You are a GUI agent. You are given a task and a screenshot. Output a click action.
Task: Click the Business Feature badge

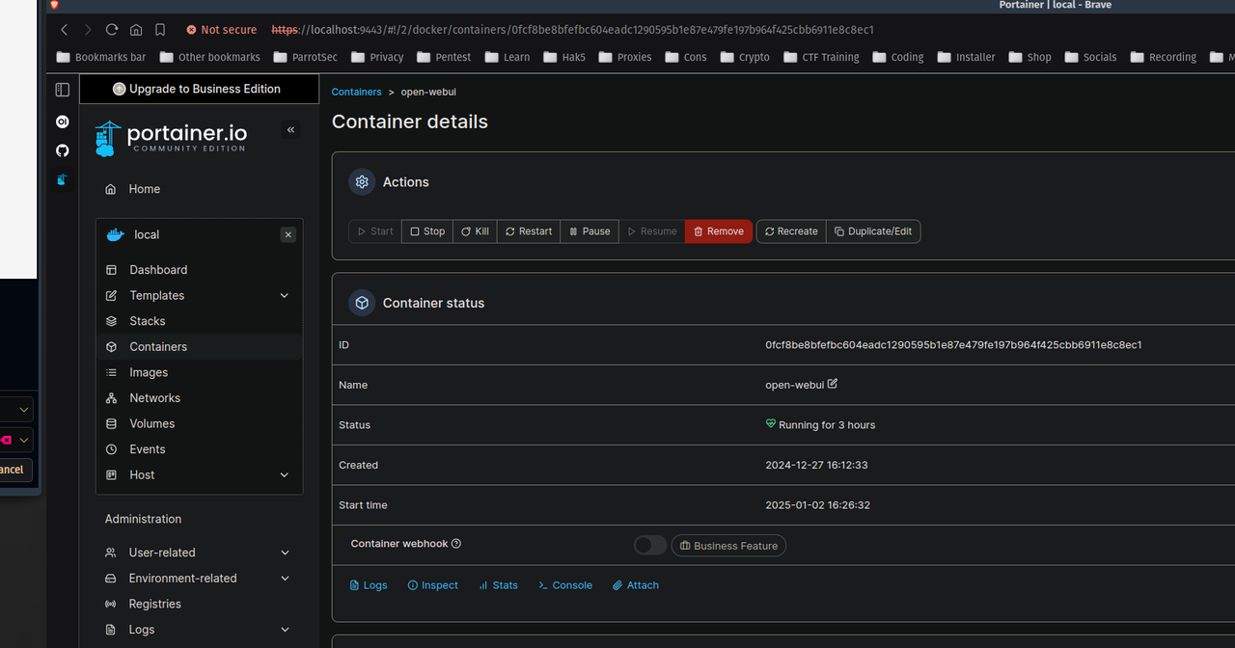[728, 546]
